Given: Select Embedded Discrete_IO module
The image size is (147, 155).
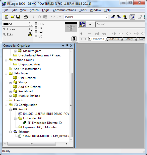Looking at the screenshot, I should (45, 123).
